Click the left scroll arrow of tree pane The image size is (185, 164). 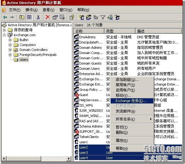pos(4,158)
